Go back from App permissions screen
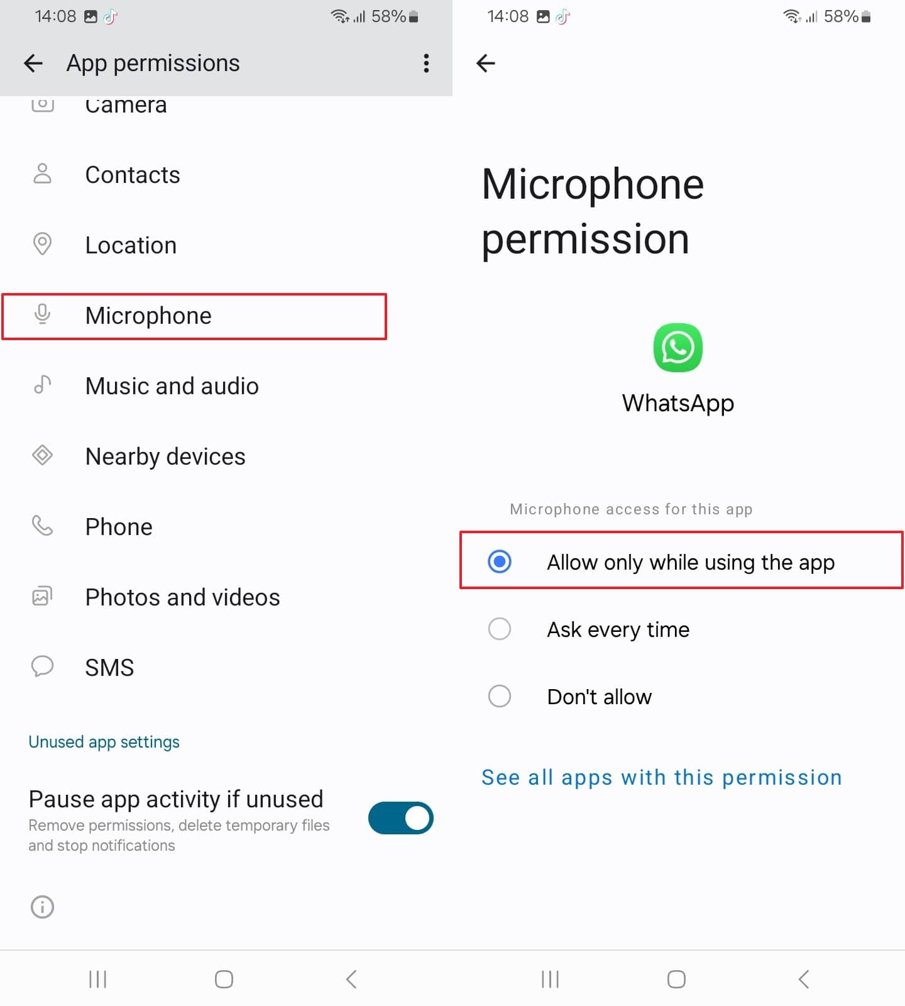This screenshot has width=905, height=1006. pyautogui.click(x=33, y=63)
